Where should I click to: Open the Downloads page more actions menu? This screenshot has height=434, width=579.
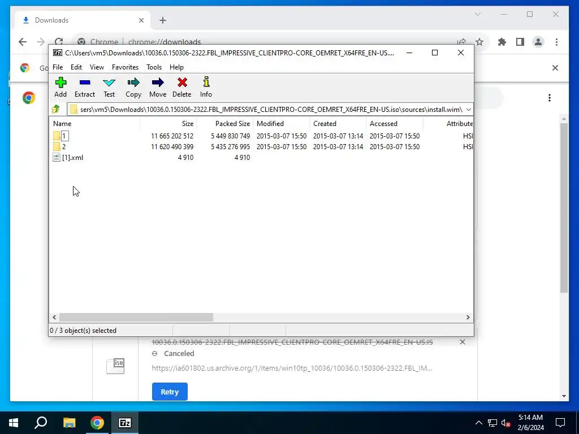pos(550,98)
